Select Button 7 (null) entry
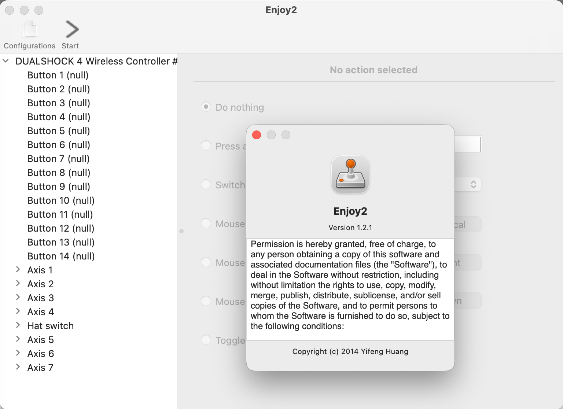 tap(58, 159)
